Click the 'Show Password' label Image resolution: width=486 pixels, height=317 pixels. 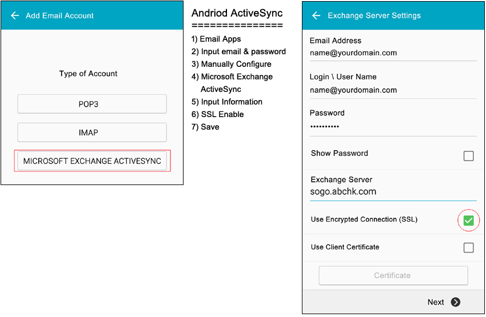click(x=340, y=153)
